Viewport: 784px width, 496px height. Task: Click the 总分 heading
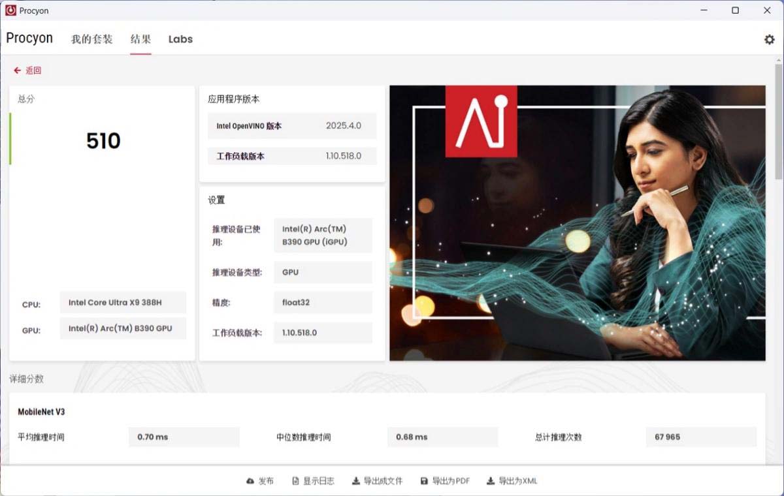tap(26, 99)
